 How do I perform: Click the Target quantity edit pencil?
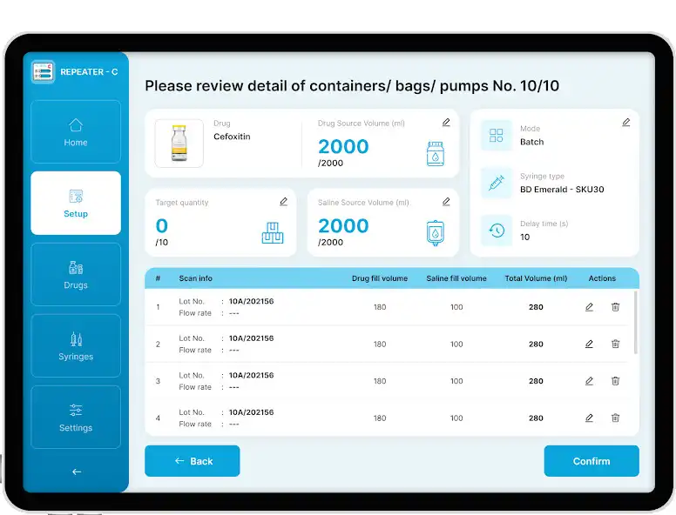point(283,202)
